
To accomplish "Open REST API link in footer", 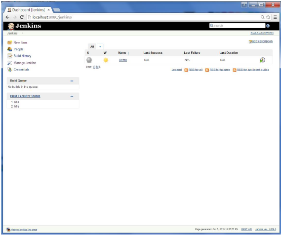I will click(246, 229).
